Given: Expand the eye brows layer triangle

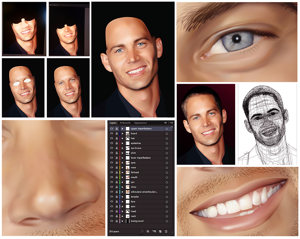Looking at the screenshot, I should tap(122, 148).
